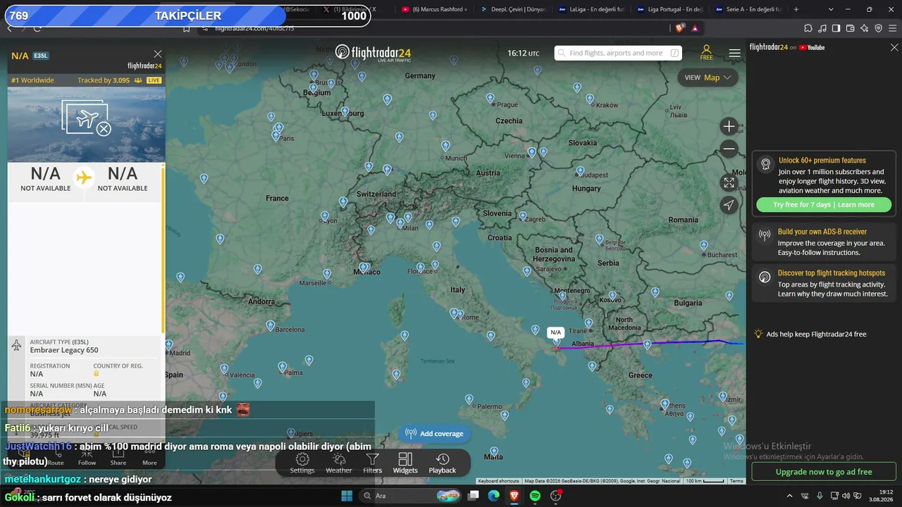This screenshot has height=507, width=902.
Task: Click the 'Embraer Legacy 650' aircraft type text
Action: pos(64,350)
